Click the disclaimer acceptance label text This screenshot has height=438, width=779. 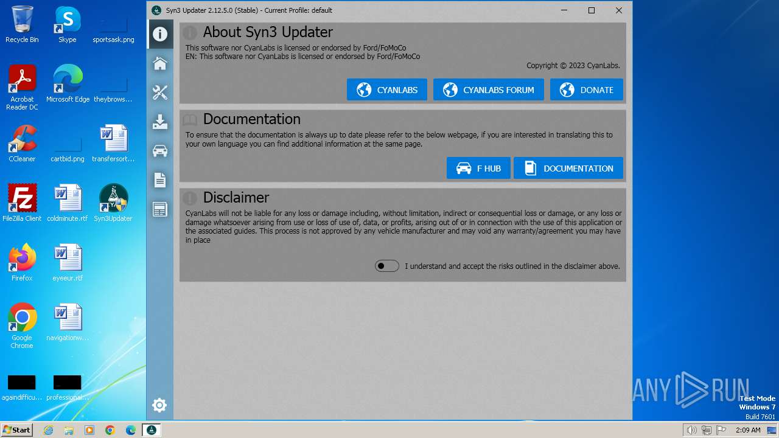[x=512, y=266]
